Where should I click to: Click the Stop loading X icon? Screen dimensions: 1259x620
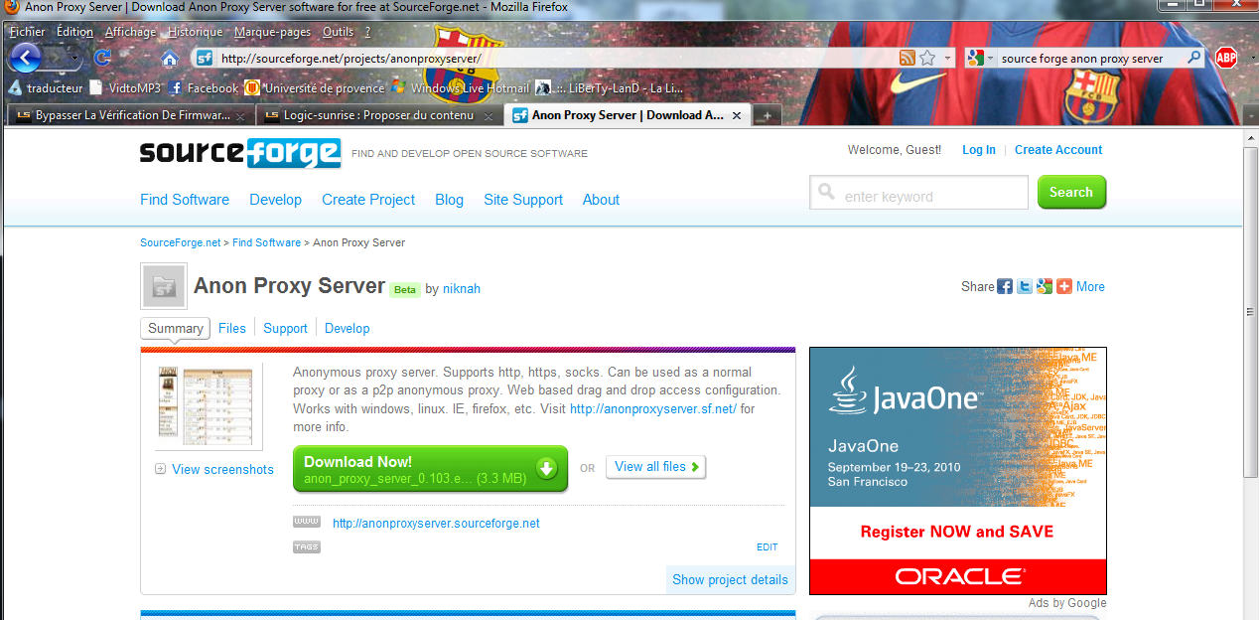(x=135, y=58)
